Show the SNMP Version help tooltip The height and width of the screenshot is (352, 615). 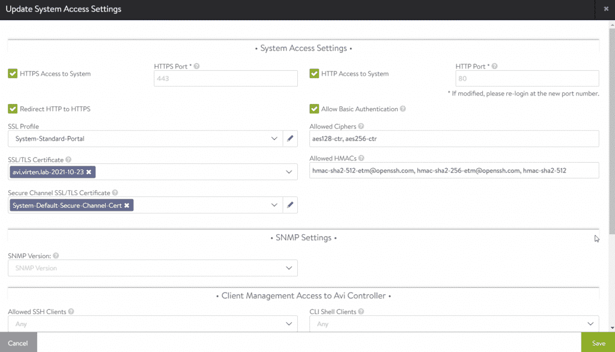[55, 255]
